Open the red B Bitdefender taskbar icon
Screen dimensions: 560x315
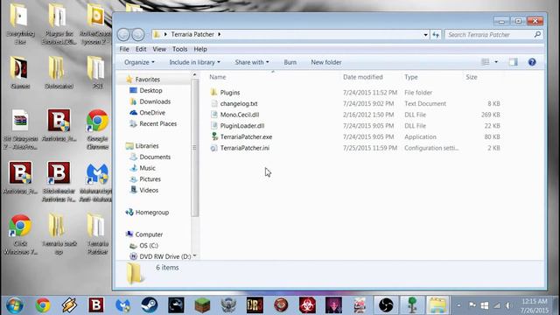coord(96,305)
